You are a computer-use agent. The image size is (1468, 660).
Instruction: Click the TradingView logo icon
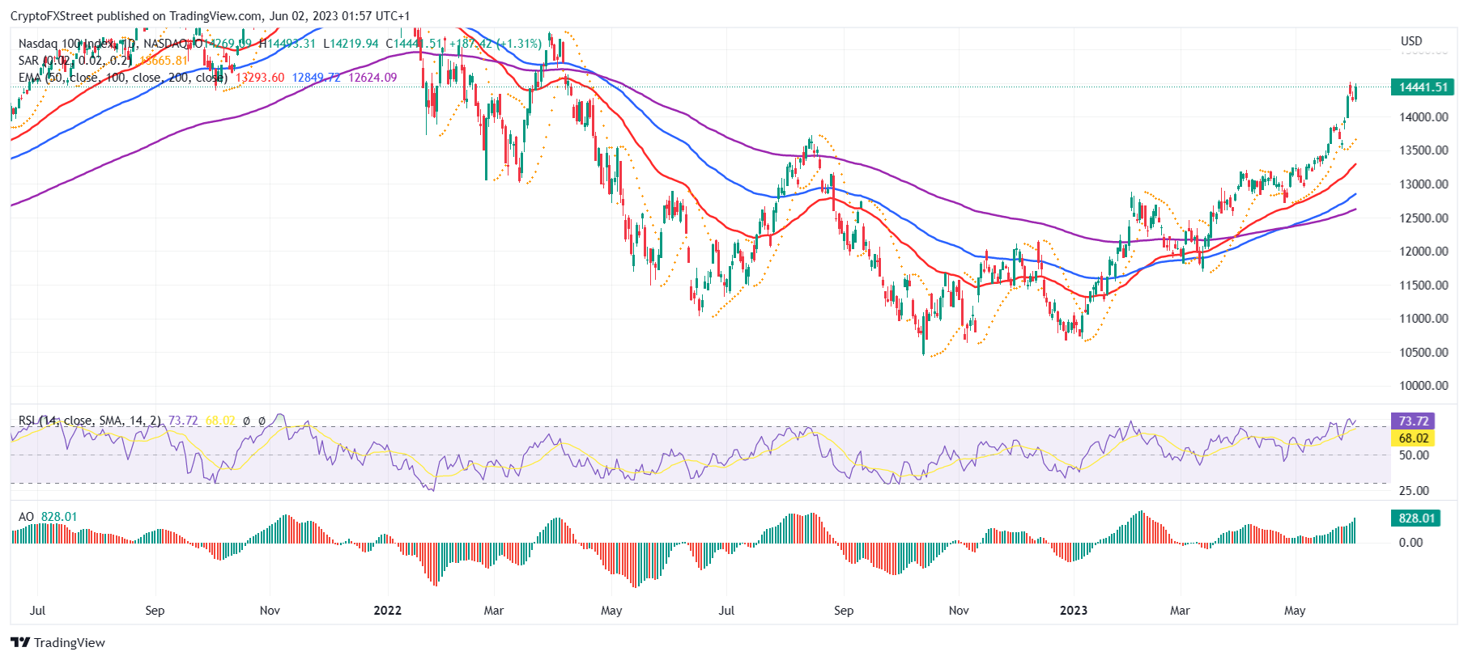tap(20, 642)
